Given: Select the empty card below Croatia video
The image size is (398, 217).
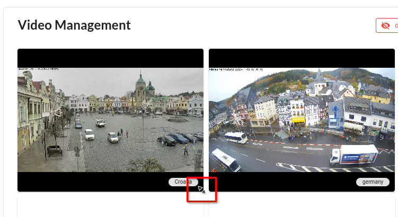Looking at the screenshot, I should point(110,207).
